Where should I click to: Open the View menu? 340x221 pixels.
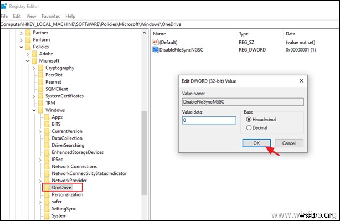(31, 16)
